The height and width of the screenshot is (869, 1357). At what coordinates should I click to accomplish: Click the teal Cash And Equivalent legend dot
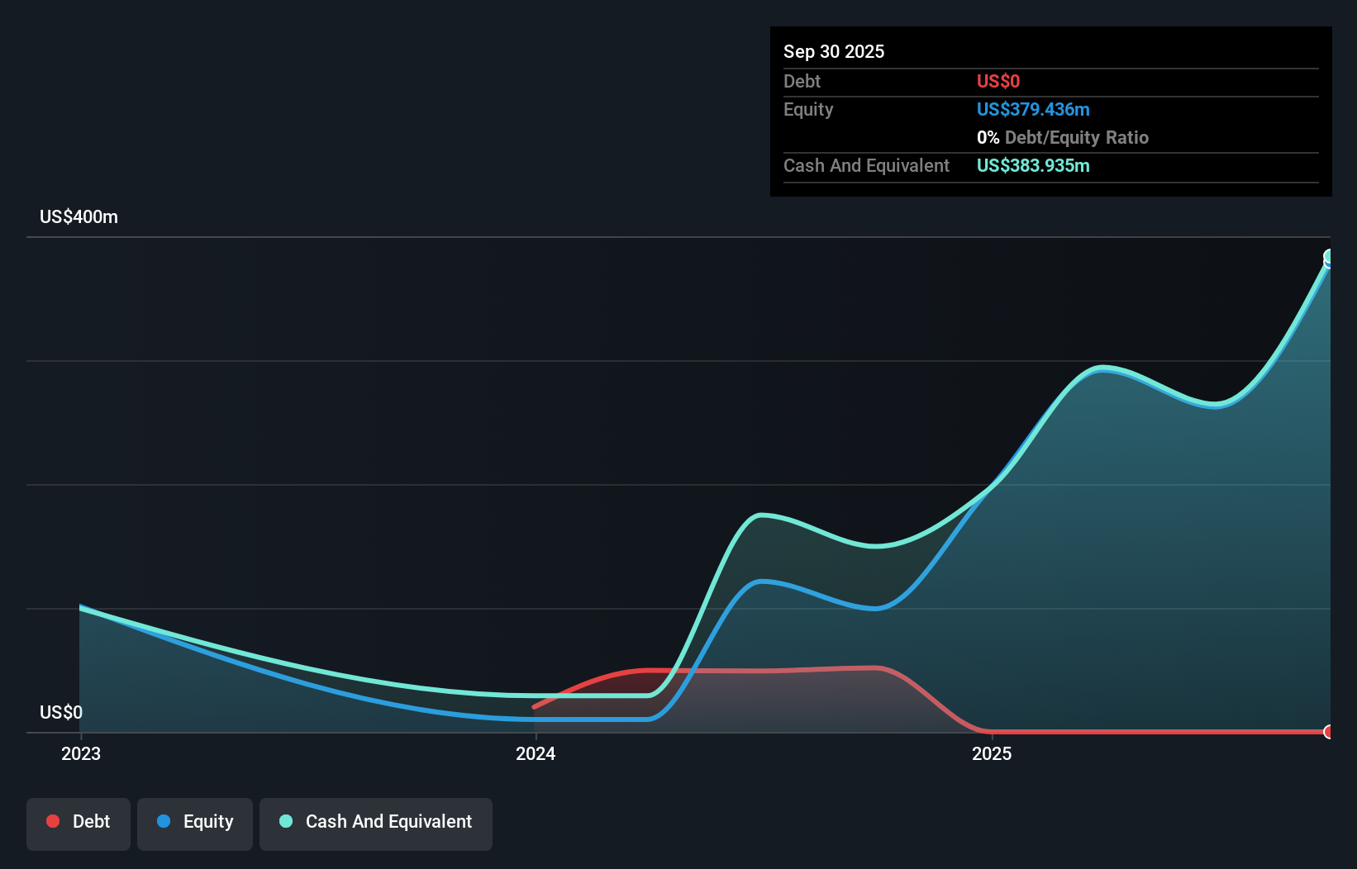pos(285,821)
